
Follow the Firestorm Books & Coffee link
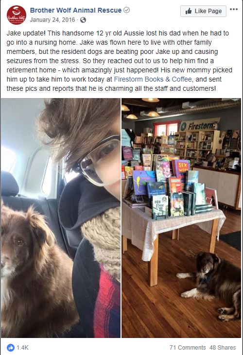click(153, 79)
